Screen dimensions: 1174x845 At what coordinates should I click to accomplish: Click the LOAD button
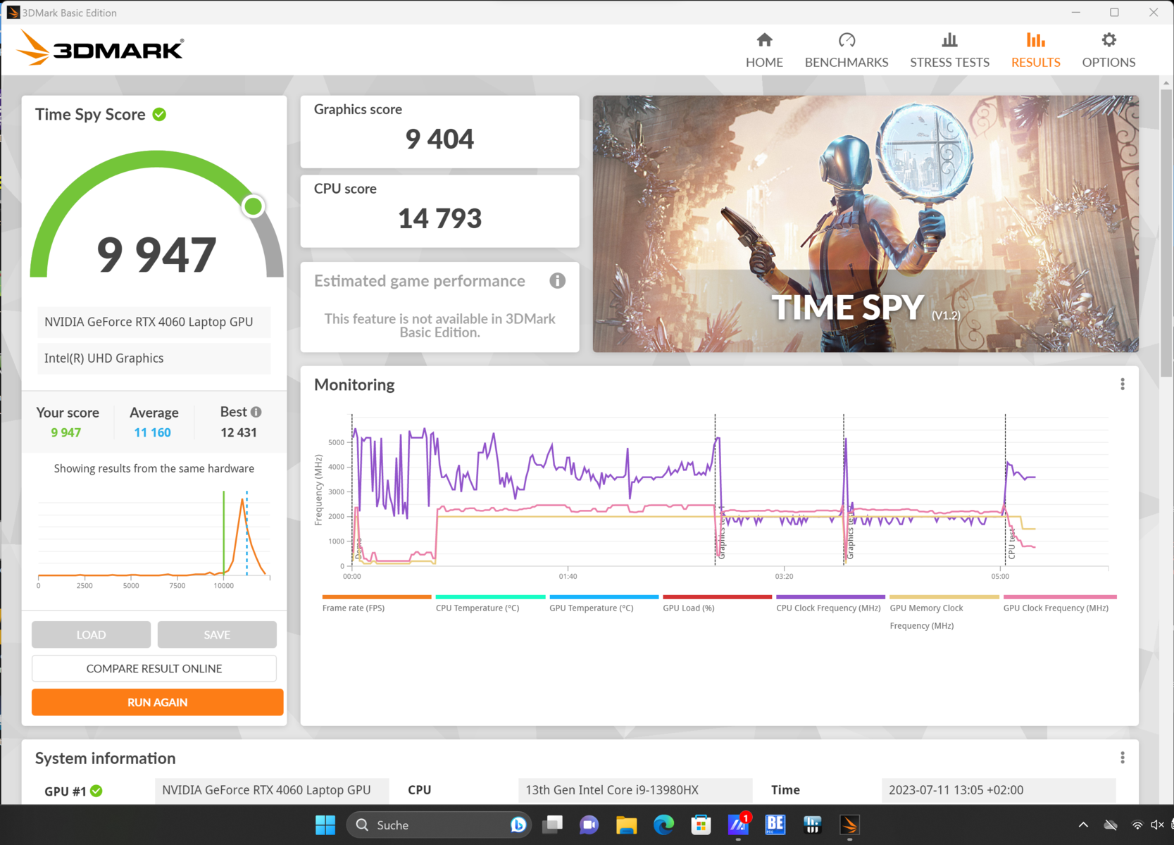point(91,634)
